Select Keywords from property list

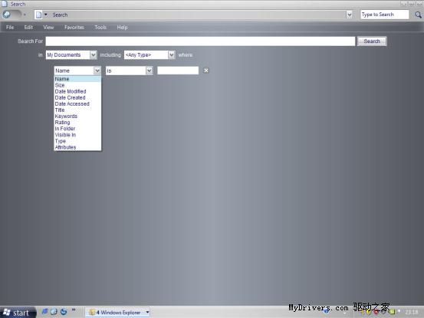66,116
